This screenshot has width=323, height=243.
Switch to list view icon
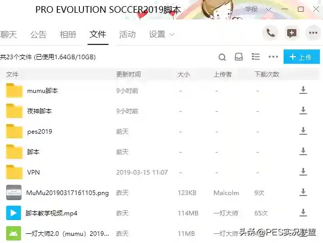[255, 57]
